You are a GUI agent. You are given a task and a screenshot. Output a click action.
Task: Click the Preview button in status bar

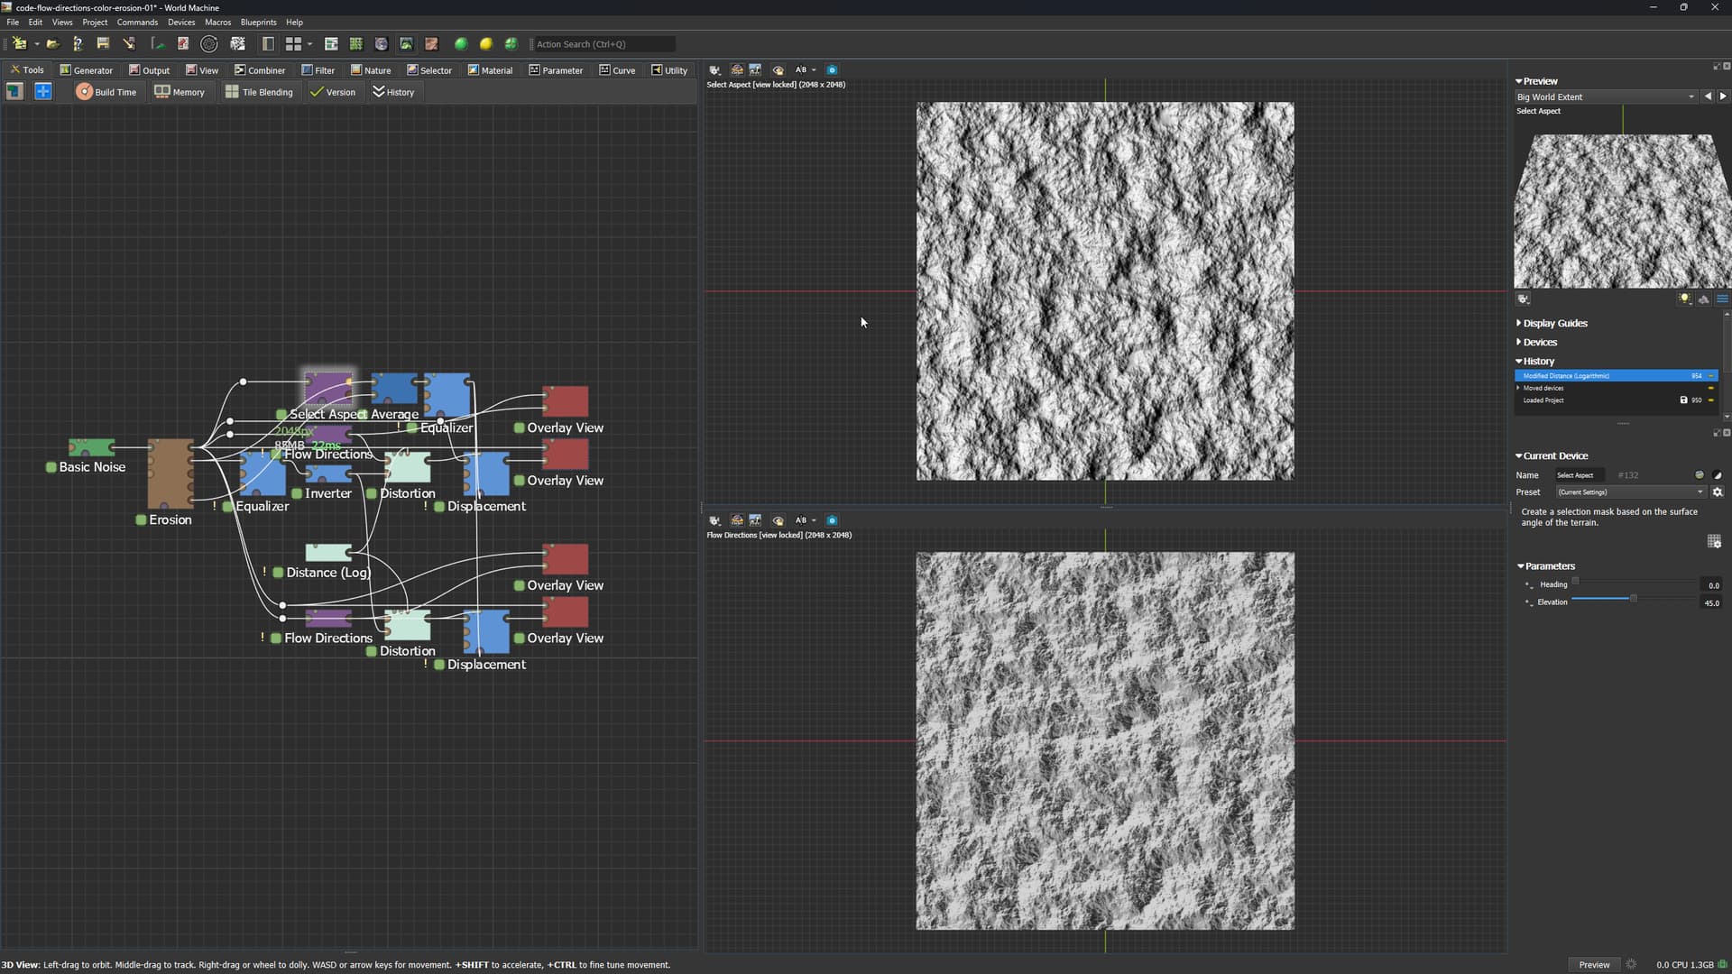pyautogui.click(x=1594, y=964)
